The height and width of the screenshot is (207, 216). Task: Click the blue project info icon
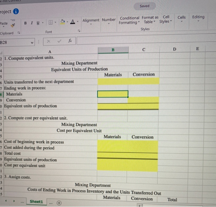tap(16, 11)
